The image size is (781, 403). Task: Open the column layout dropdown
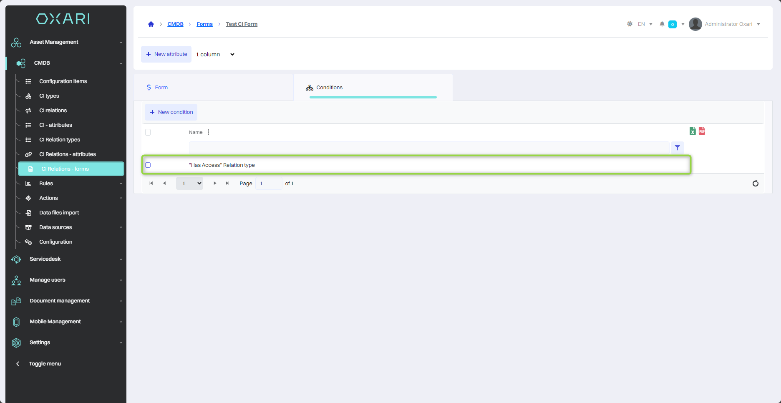point(215,54)
